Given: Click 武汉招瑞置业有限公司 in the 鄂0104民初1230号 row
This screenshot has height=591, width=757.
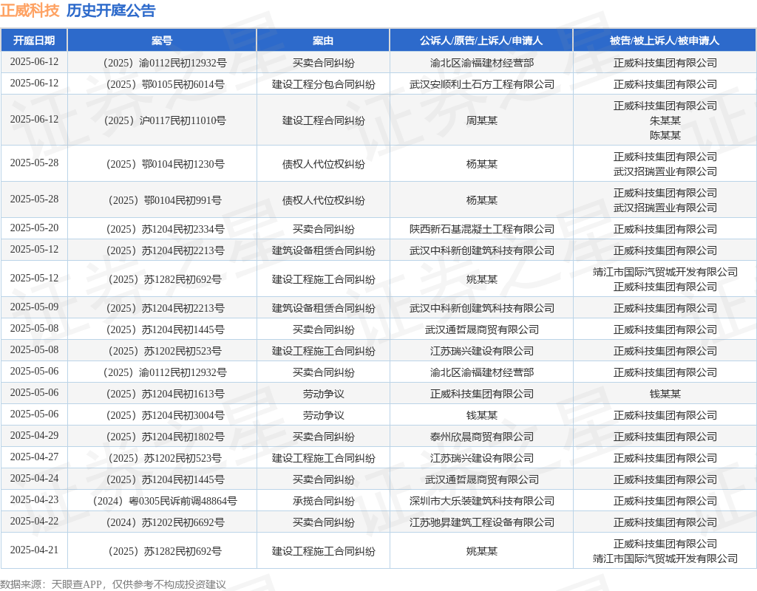Looking at the screenshot, I should click(x=665, y=171).
